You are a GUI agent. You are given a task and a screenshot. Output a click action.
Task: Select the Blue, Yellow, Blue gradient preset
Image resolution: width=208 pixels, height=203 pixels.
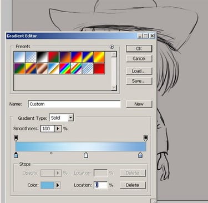coord(88,57)
